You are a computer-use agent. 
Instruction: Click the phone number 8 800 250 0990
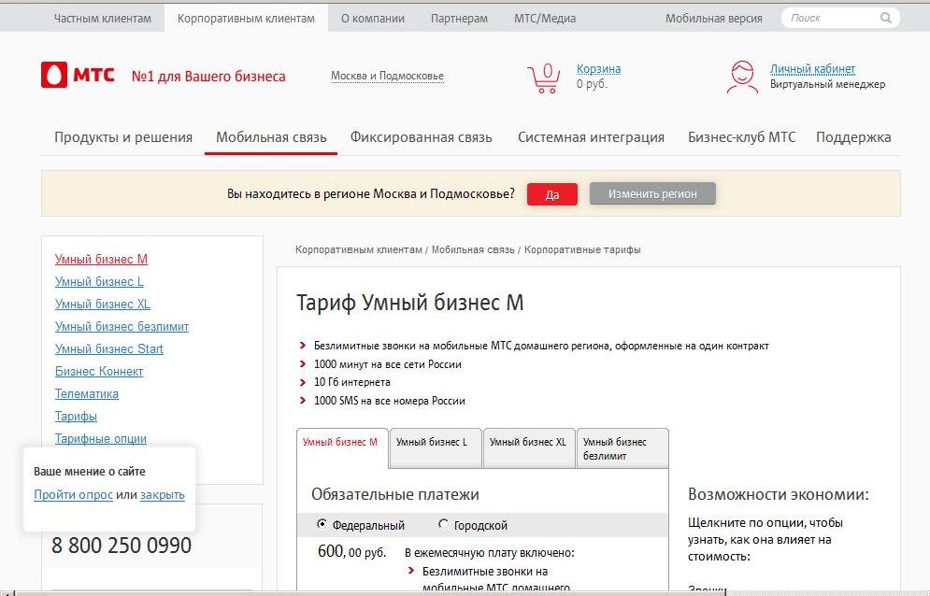pyautogui.click(x=122, y=546)
